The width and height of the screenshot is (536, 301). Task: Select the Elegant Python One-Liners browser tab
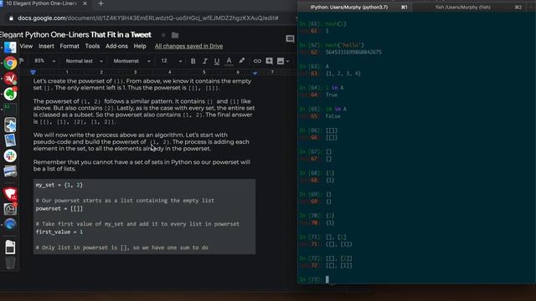coord(41,3)
